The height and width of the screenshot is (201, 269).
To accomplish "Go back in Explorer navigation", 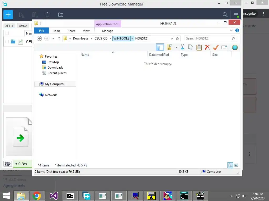I will click(x=39, y=38).
